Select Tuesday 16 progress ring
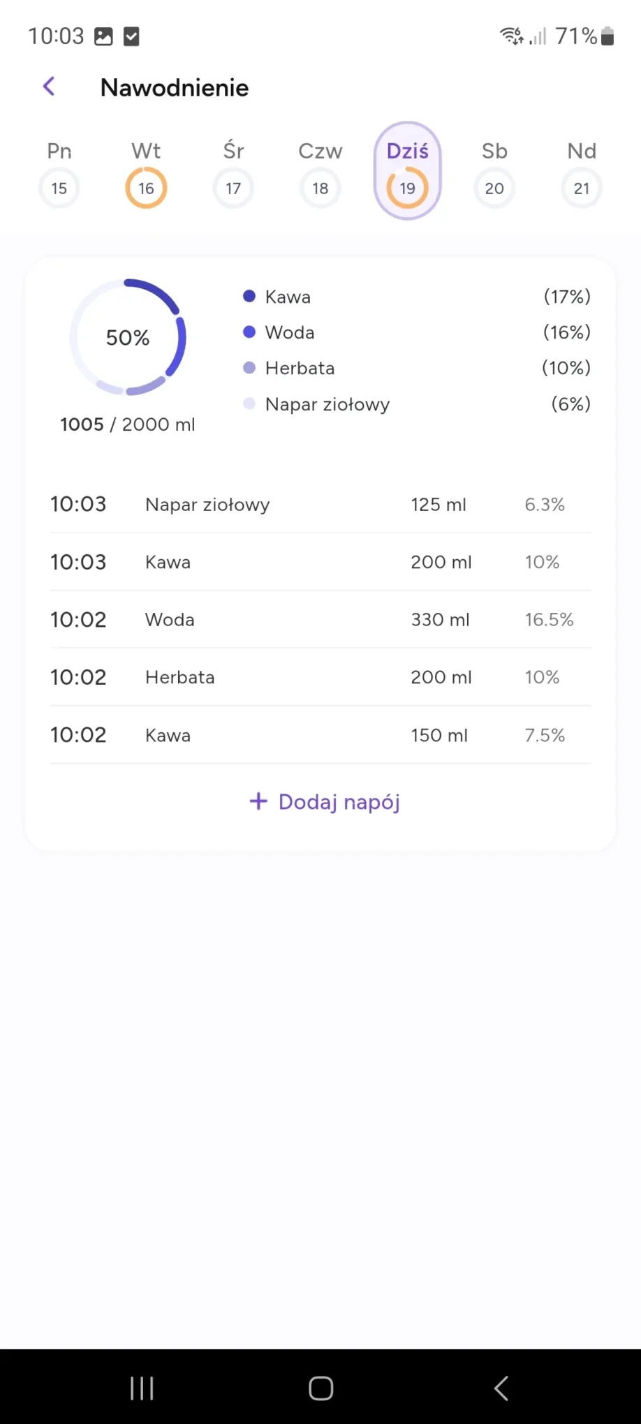Screen dimensions: 641x1424 coord(146,188)
